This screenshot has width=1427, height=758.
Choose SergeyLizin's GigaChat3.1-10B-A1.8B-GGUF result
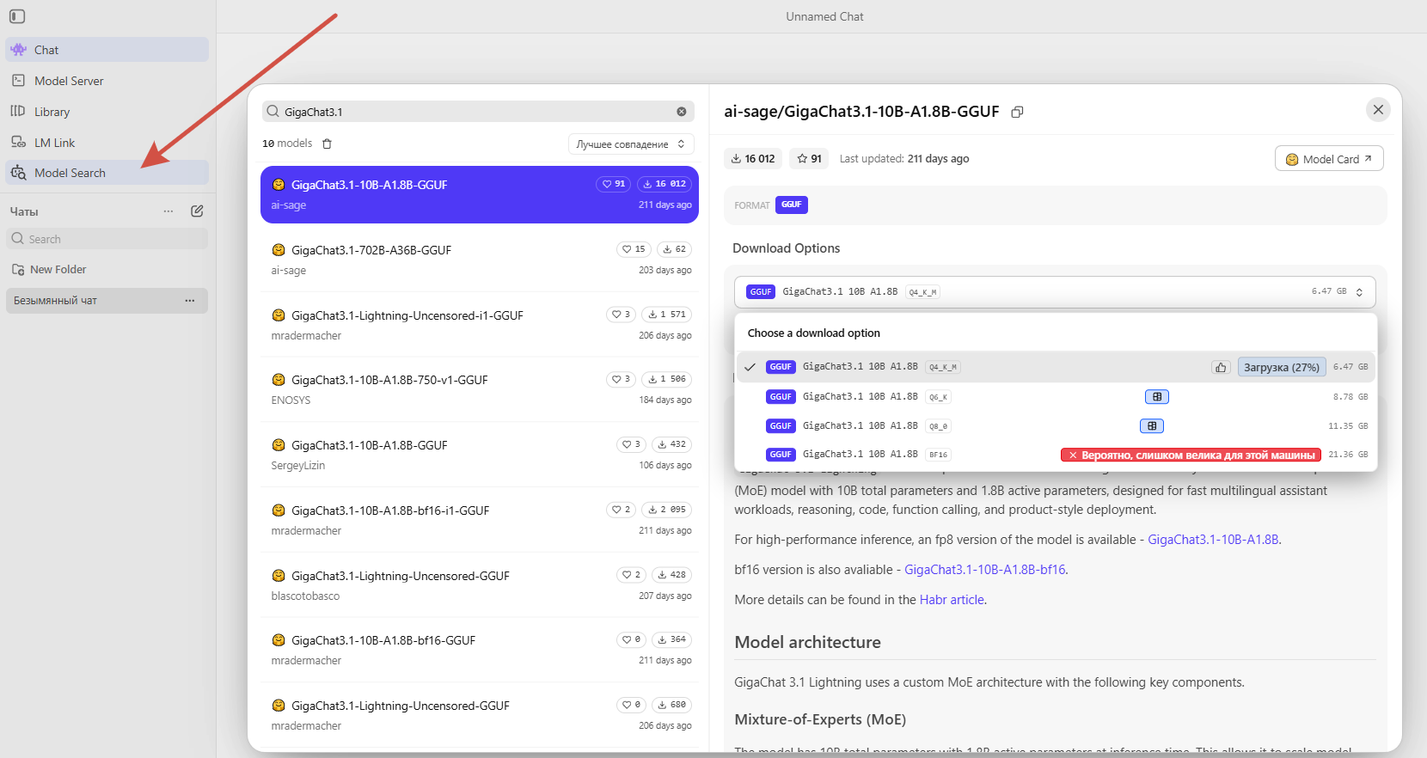[480, 455]
